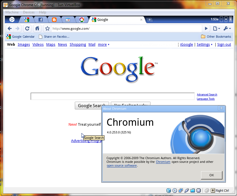Viewport: 237px width, 196px height.
Task: Click the network status icon
Action: (226, 19)
